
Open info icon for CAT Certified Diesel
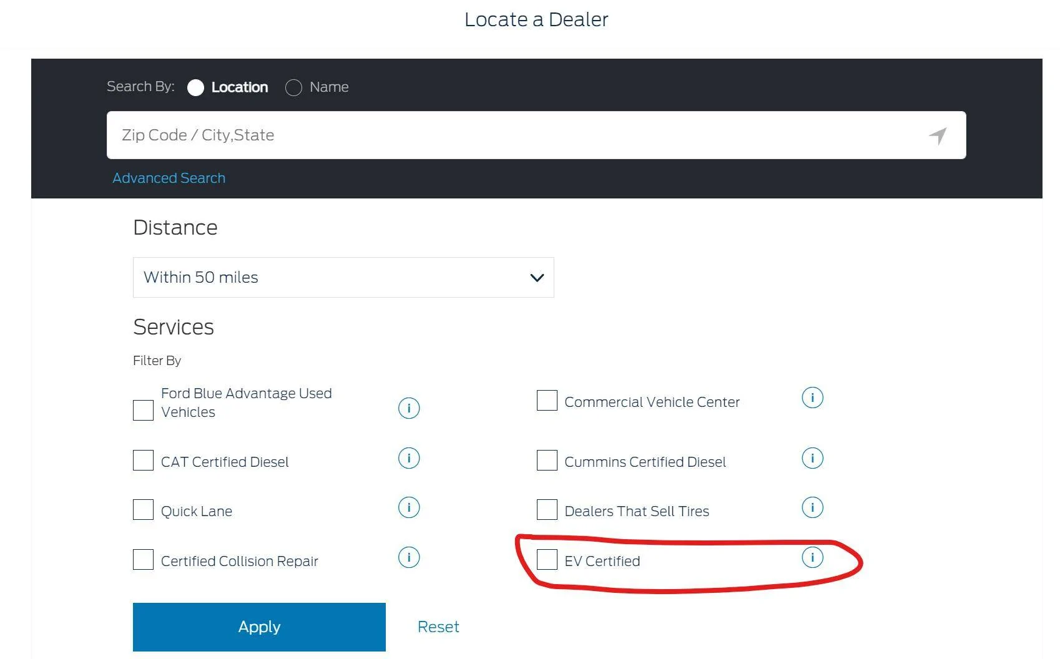pyautogui.click(x=409, y=458)
